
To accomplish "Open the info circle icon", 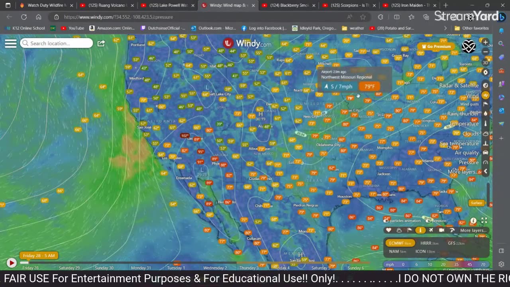I will point(473,220).
